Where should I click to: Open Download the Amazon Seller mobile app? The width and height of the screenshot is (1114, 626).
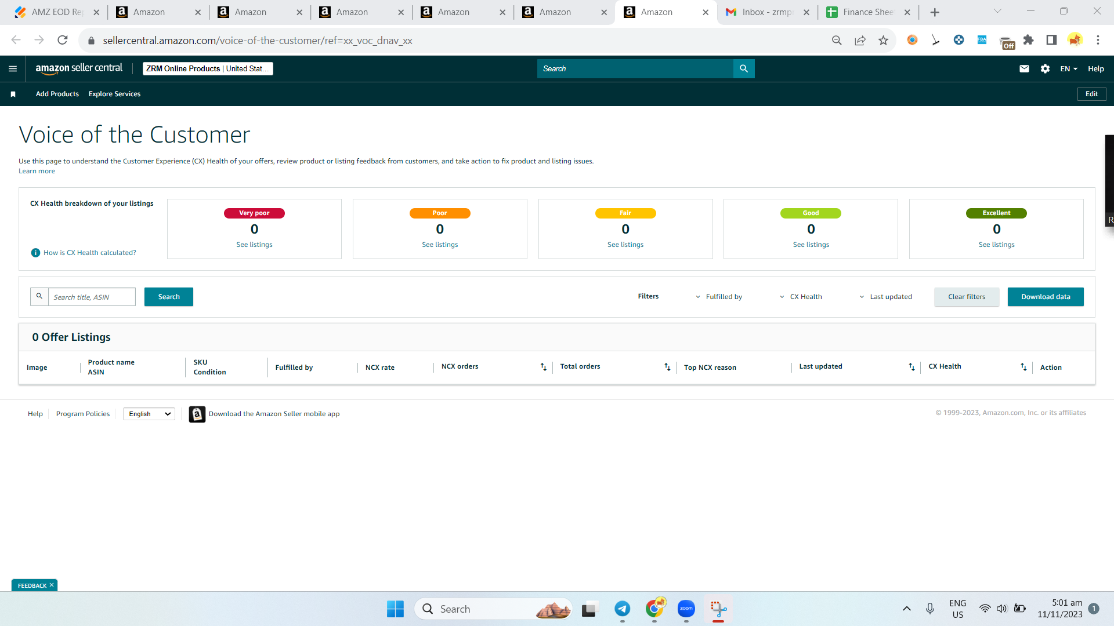(x=274, y=414)
